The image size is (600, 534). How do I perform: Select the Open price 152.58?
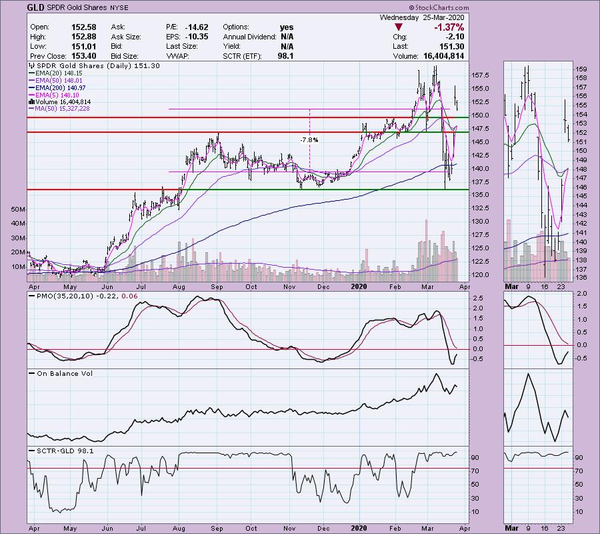[84, 27]
